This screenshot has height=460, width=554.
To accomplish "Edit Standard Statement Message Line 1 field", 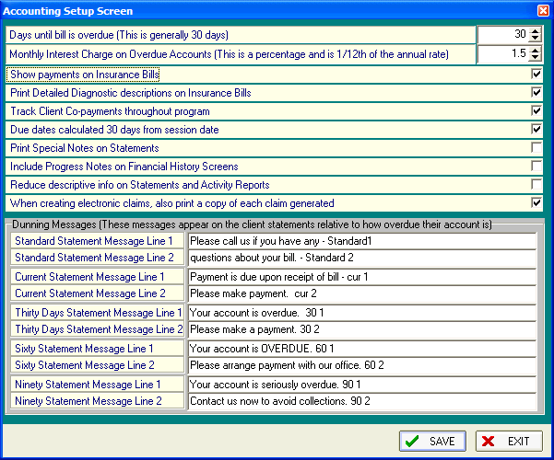I will tap(361, 241).
